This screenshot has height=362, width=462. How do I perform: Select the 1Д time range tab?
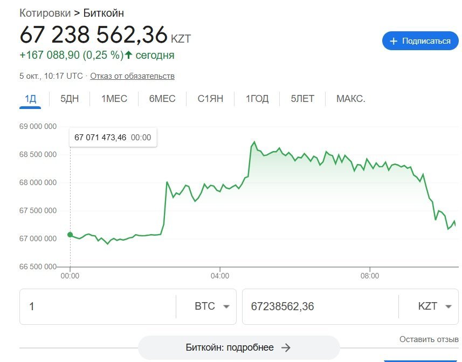pos(30,99)
